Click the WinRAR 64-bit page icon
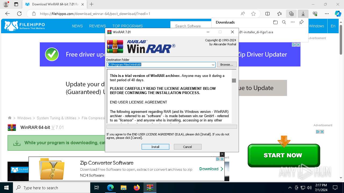The height and width of the screenshot is (193, 344). [x=12, y=127]
